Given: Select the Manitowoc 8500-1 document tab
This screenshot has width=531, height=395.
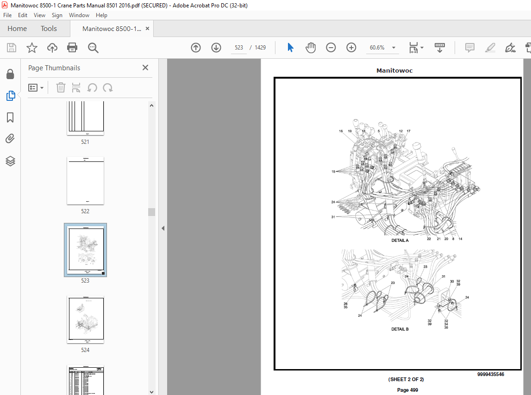Looking at the screenshot, I should (x=112, y=29).
